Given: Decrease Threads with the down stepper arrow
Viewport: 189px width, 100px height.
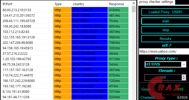Looking at the screenshot, I should tap(184, 79).
